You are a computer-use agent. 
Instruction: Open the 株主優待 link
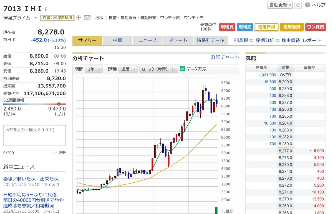[291, 40]
